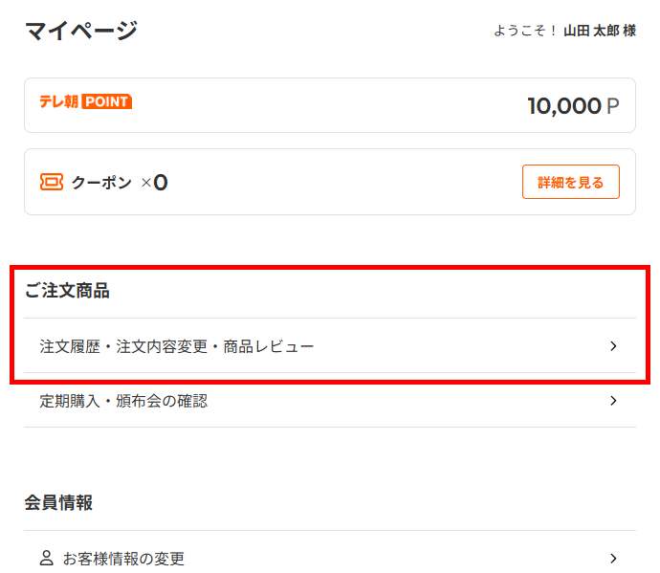Click the orange coupon ticket icon
This screenshot has height=573, width=660.
51,182
